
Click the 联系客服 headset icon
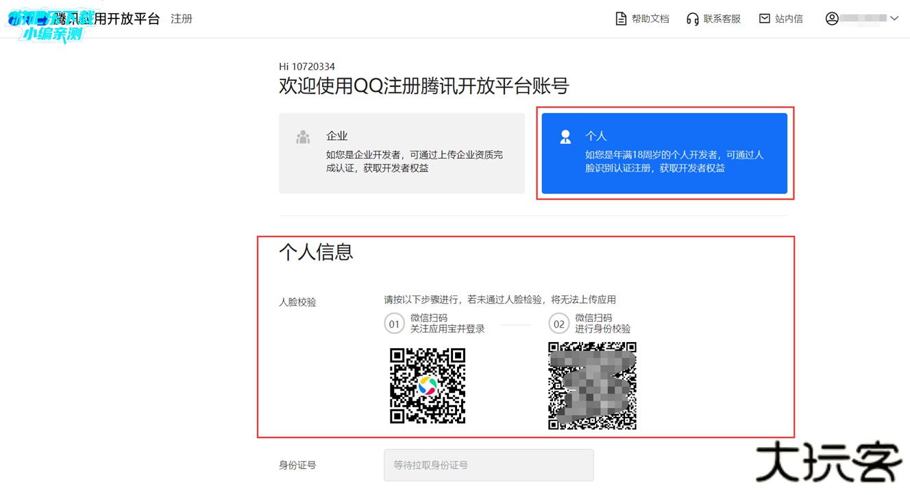pyautogui.click(x=692, y=19)
